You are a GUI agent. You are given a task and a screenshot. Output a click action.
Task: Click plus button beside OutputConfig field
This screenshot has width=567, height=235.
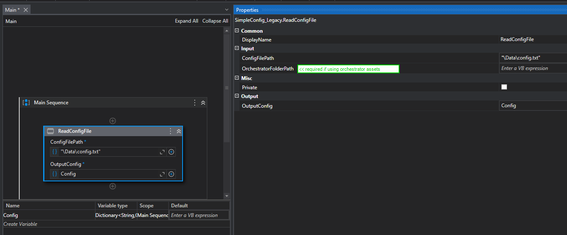coord(171,174)
